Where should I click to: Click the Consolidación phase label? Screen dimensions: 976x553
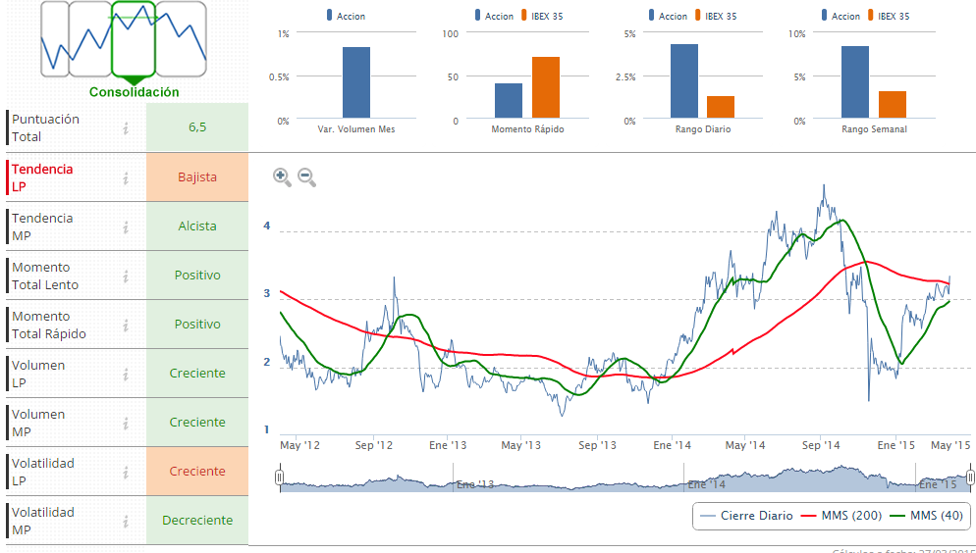pyautogui.click(x=134, y=92)
